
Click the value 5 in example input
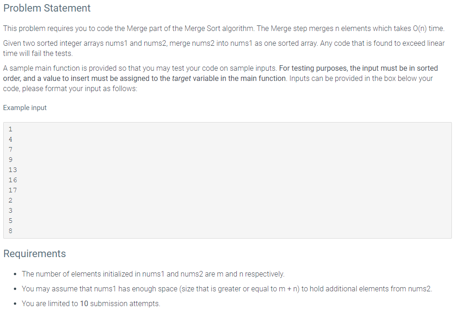pos(11,221)
